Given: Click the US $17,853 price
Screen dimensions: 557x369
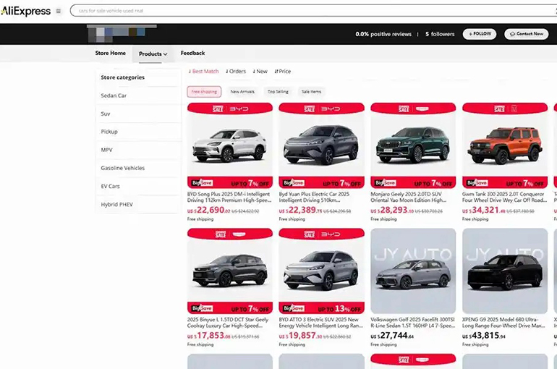Looking at the screenshot, I should pyautogui.click(x=209, y=336).
